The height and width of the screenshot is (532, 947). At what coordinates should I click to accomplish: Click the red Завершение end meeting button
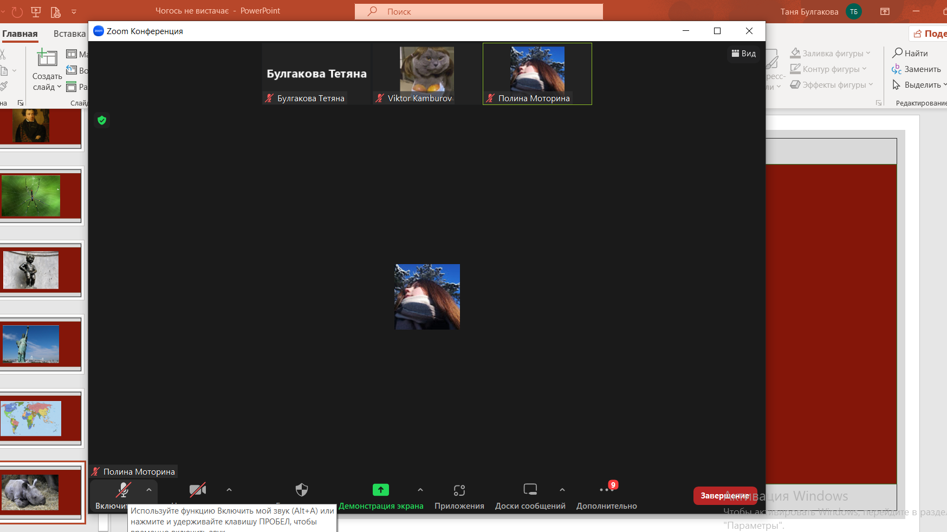tap(725, 496)
